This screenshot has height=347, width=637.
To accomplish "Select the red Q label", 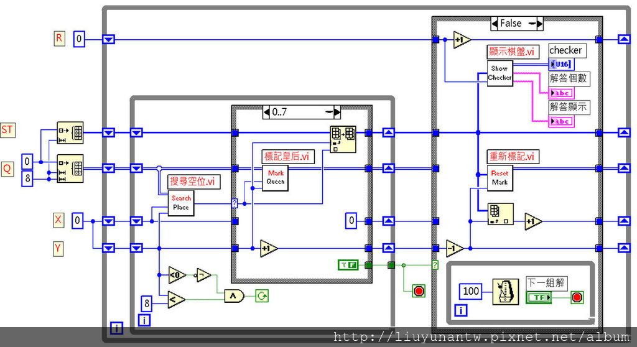I will coord(7,169).
